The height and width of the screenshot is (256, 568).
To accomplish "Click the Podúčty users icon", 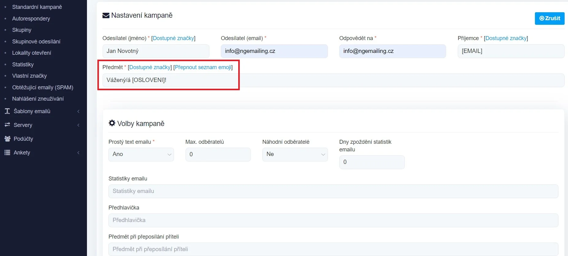I will (x=7, y=139).
